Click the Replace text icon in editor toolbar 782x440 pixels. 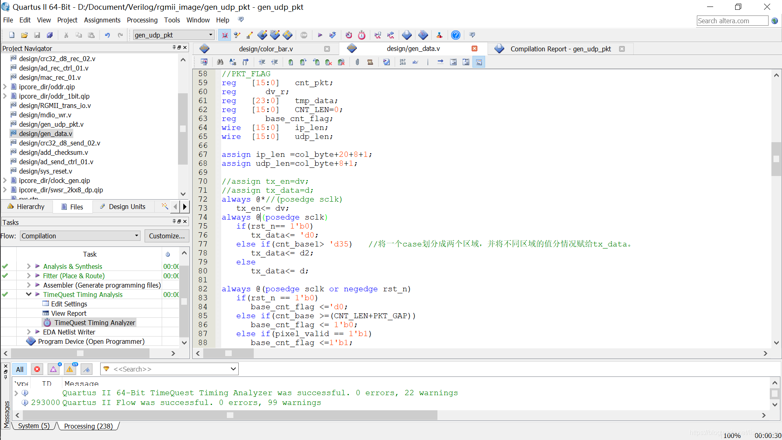233,62
